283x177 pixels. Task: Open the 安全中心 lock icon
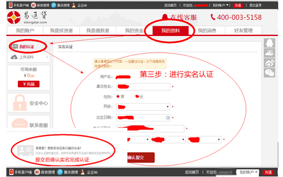tap(17, 103)
